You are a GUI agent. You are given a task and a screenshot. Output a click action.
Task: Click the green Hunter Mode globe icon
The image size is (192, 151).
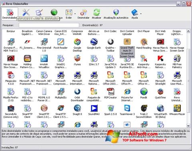tap(54, 12)
